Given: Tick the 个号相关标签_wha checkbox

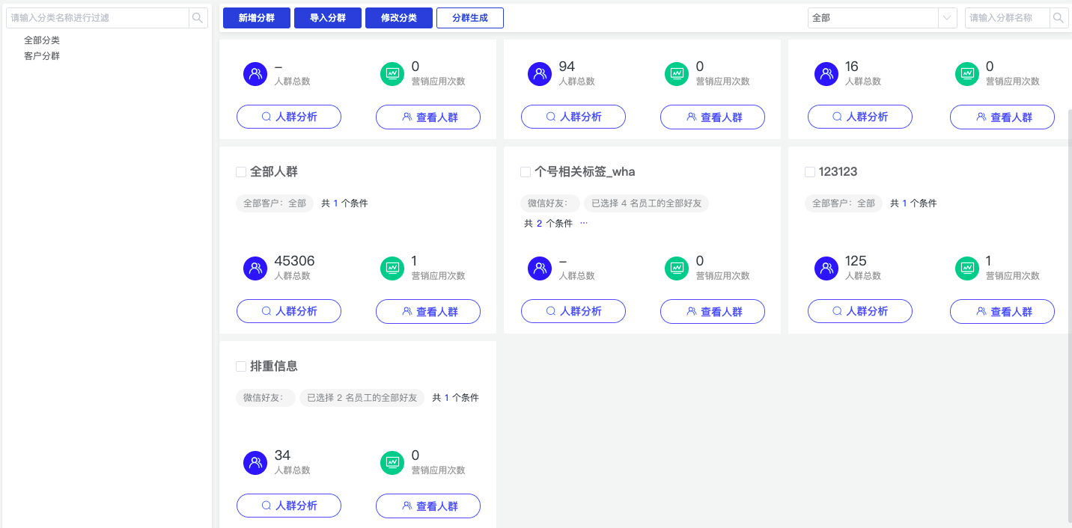Looking at the screenshot, I should coord(526,172).
